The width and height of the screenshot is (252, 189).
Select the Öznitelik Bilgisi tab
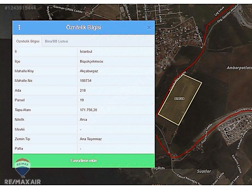[x=28, y=41]
